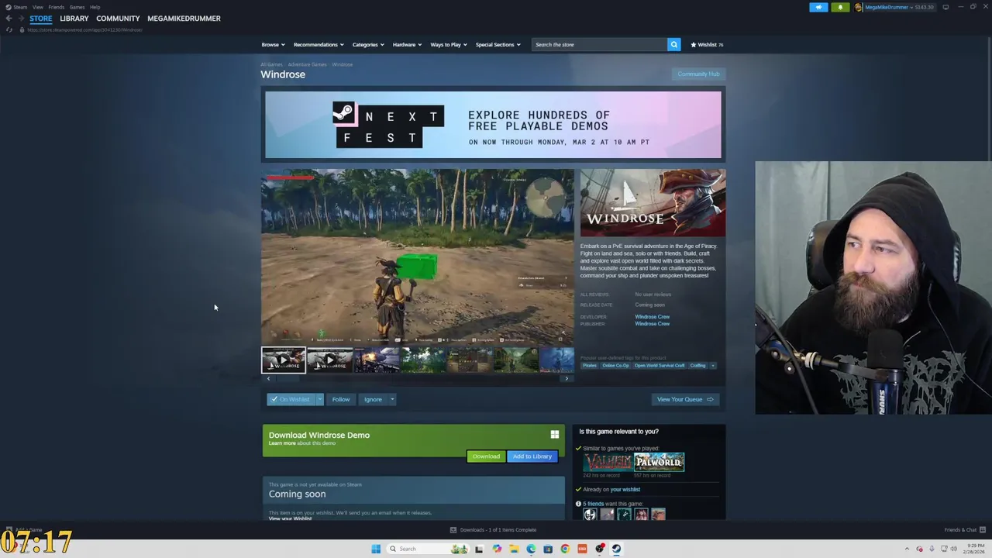Expand the Ways to Play dropdown
Image resolution: width=992 pixels, height=558 pixels.
[x=448, y=44]
